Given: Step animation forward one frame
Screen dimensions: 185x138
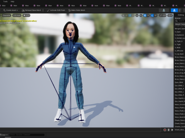Looking at the screenshot, I should coord(172,130).
